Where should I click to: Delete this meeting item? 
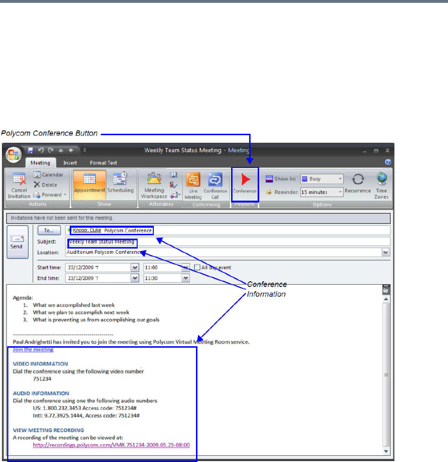46,185
